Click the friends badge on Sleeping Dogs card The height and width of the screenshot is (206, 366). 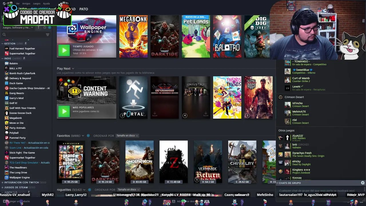pyautogui.click(x=247, y=116)
